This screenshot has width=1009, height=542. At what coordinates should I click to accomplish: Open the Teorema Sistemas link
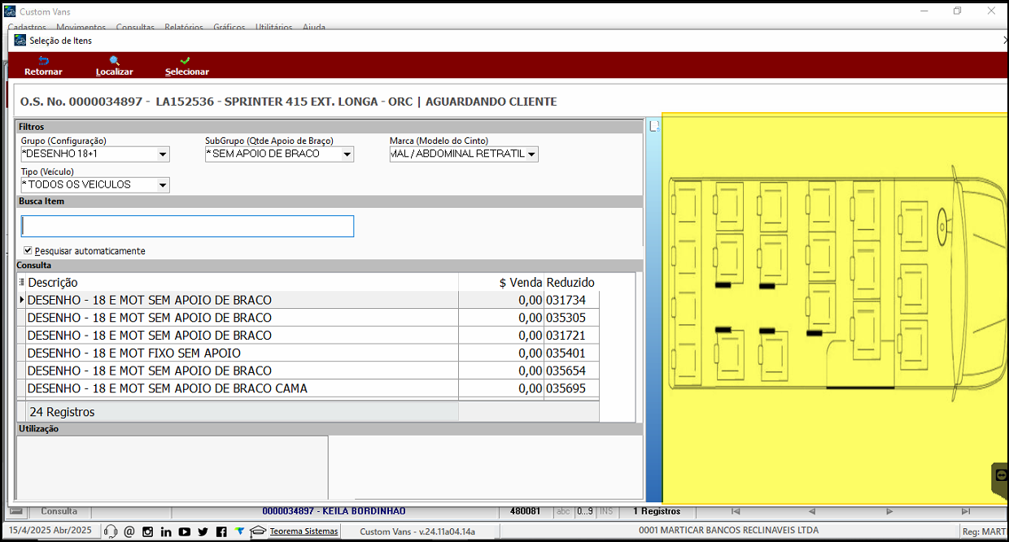tap(304, 531)
